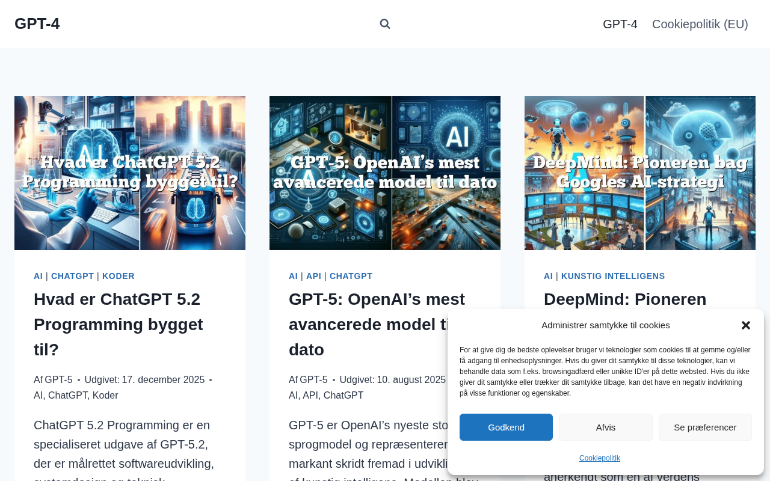Open Cookiepolitik (EU) menu item
Screen dimensions: 770x481
pos(700,24)
